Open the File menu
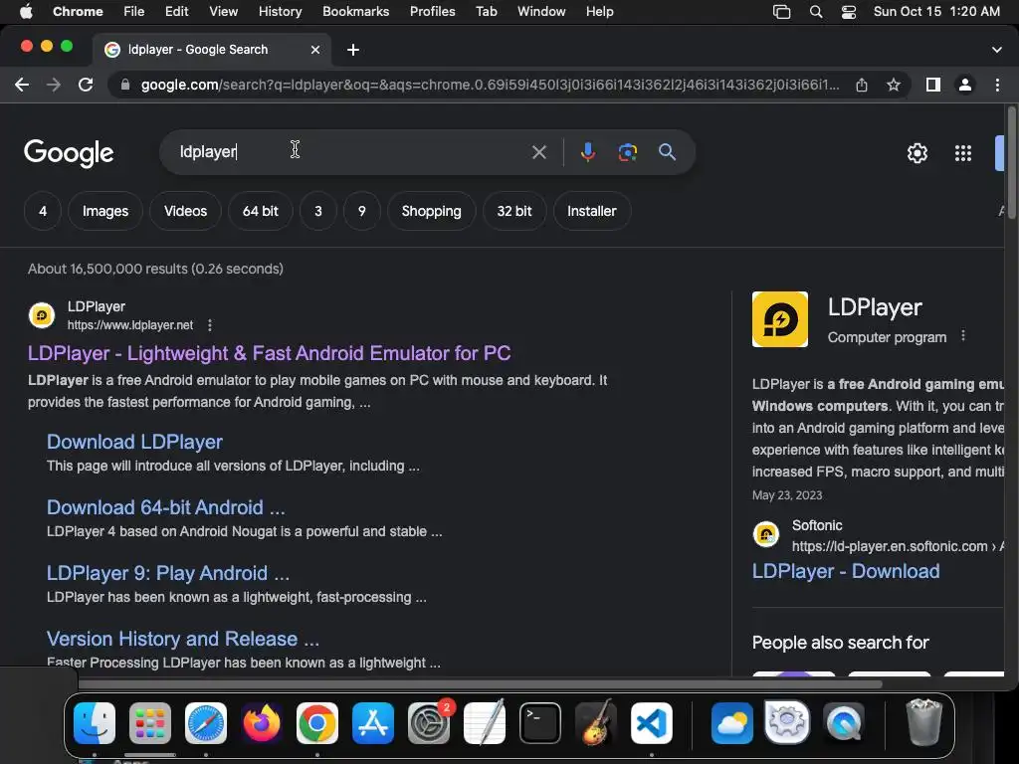1019x764 pixels. click(134, 12)
